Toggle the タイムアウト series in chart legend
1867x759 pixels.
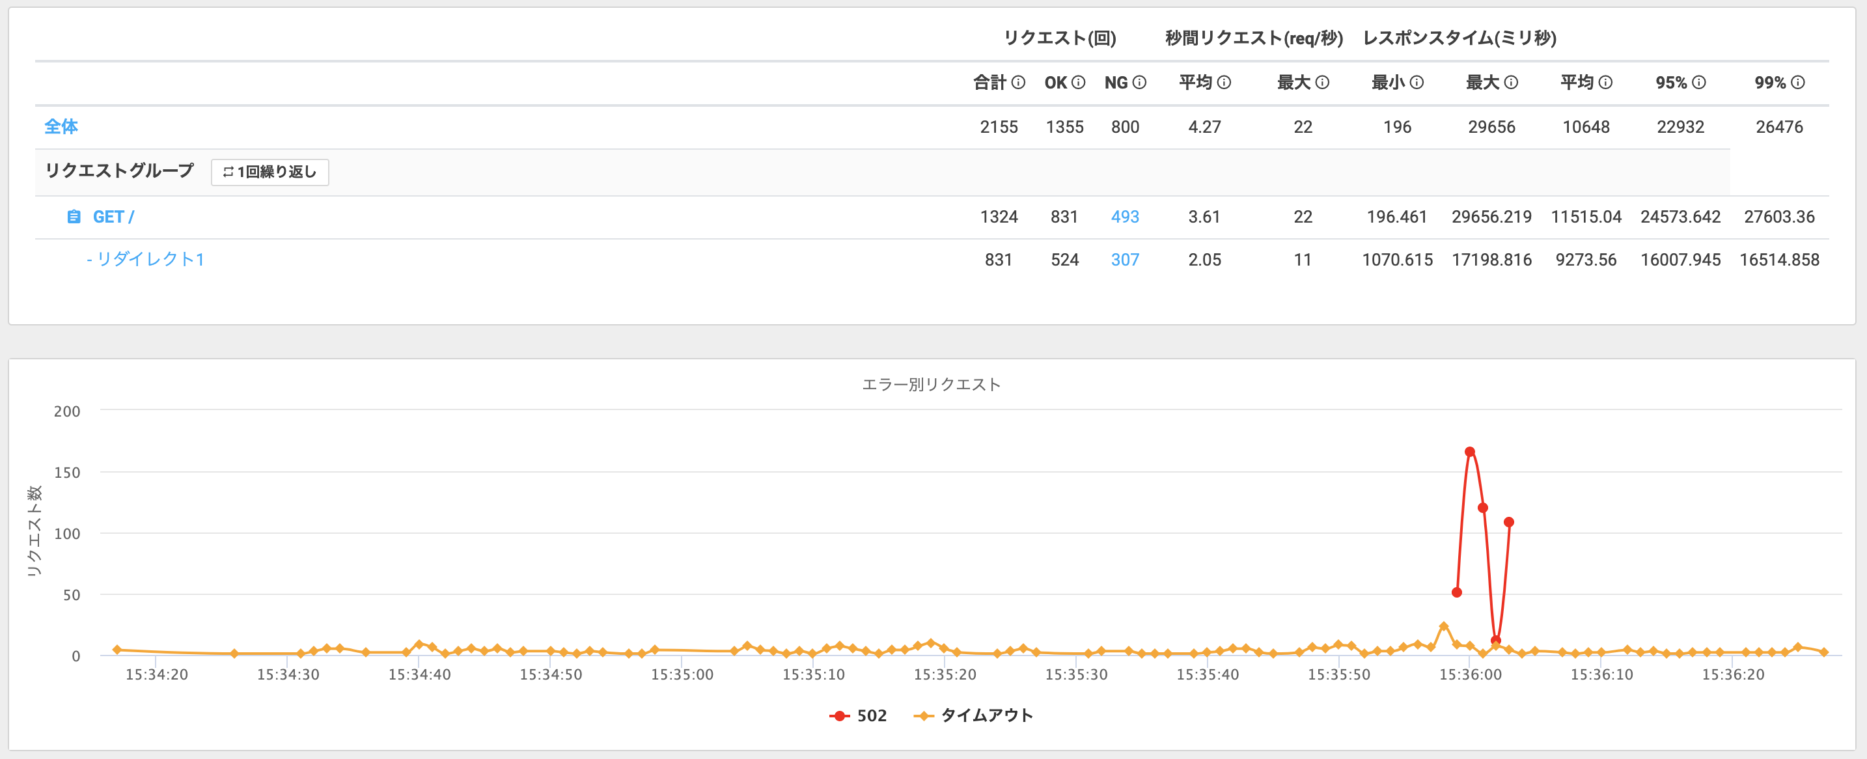[986, 715]
